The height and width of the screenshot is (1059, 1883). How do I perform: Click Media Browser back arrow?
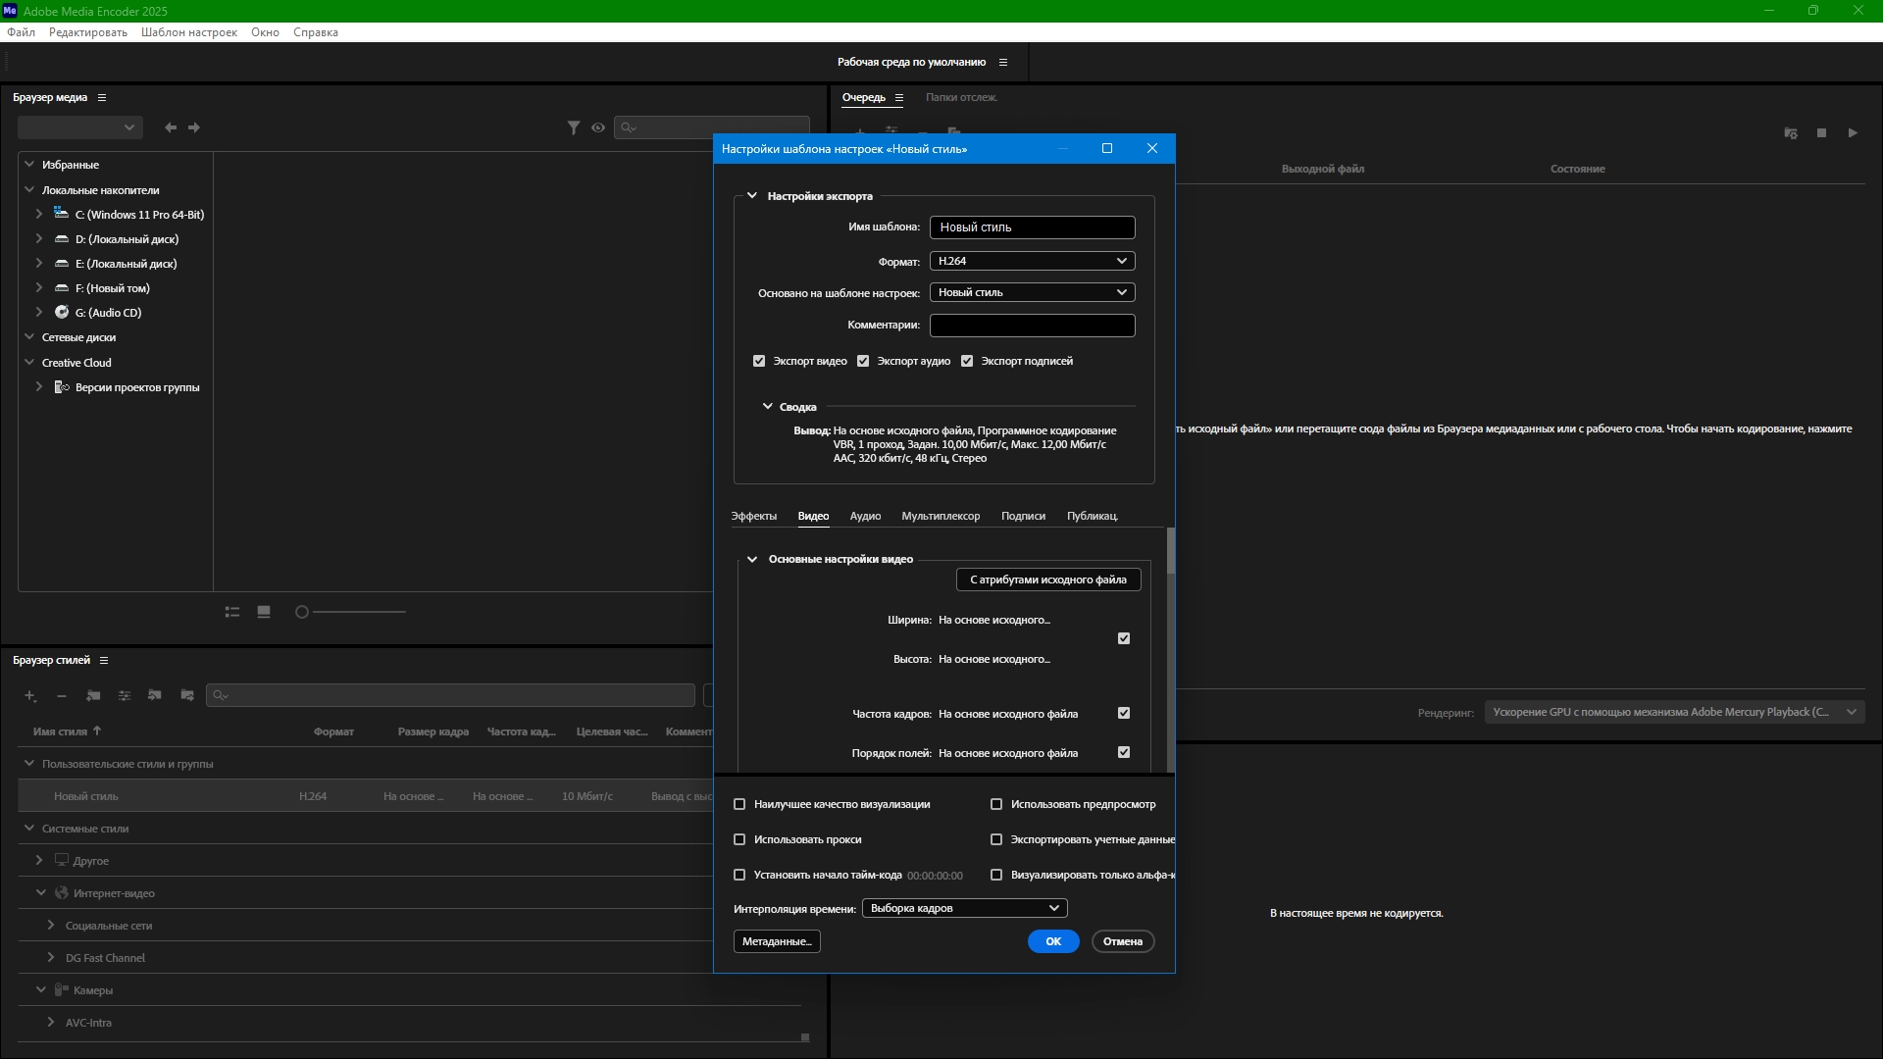pyautogui.click(x=171, y=127)
